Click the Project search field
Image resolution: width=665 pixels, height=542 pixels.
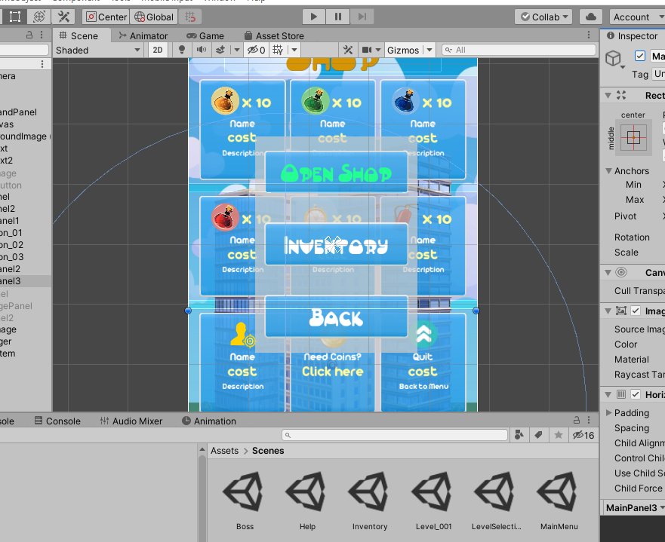point(395,435)
